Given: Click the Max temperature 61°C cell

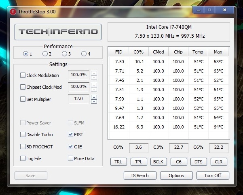Looking at the screenshot, I should tap(218, 90).
